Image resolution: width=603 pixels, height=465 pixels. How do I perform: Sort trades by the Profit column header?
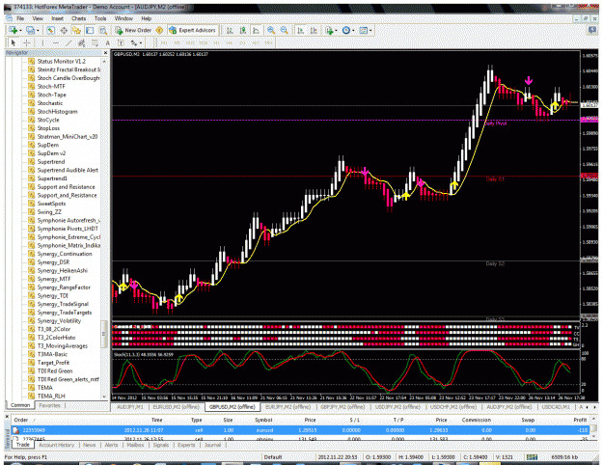click(580, 420)
